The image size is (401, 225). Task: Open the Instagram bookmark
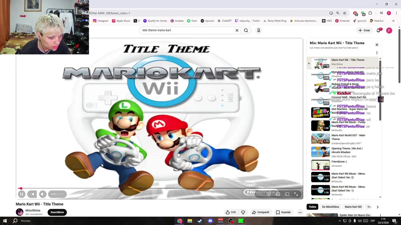[101, 21]
